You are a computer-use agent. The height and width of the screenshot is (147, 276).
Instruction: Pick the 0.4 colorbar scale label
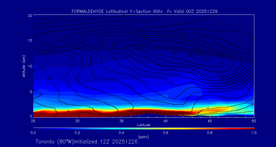[121, 133]
